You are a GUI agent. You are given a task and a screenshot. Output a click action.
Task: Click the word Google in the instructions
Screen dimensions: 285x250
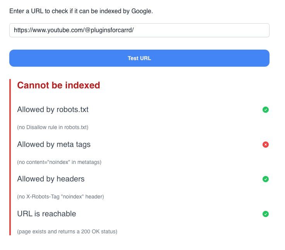click(142, 11)
